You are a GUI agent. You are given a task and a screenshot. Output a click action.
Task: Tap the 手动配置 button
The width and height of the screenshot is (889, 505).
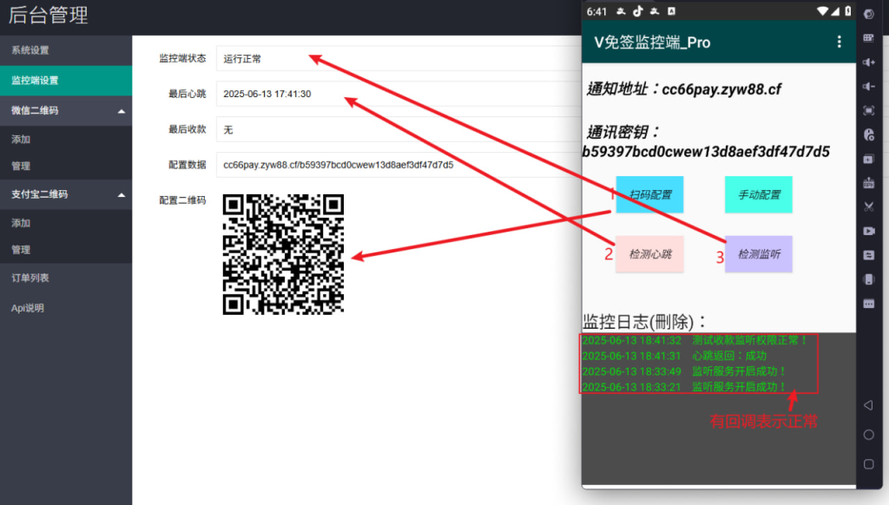point(758,194)
